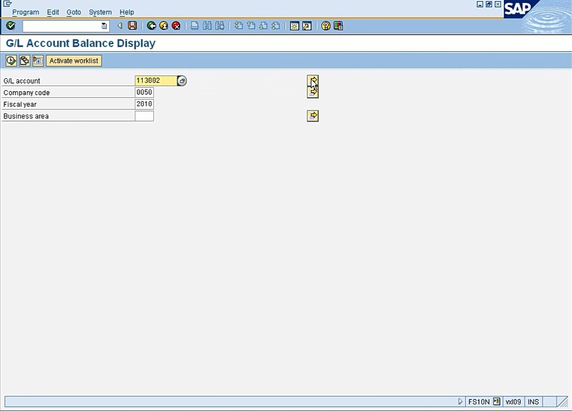572x411 pixels.
Task: Click the Business area label
Action: pyautogui.click(x=26, y=116)
